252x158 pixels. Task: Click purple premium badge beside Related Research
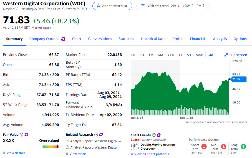pyautogui.click(x=101, y=134)
